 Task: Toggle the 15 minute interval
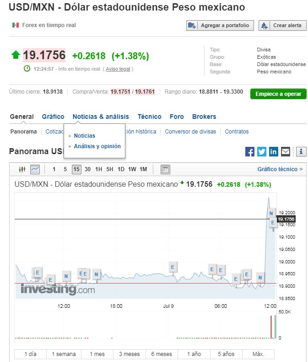click(x=76, y=169)
